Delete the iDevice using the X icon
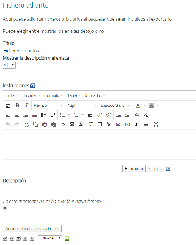This screenshot has height=245, width=196. point(18,238)
